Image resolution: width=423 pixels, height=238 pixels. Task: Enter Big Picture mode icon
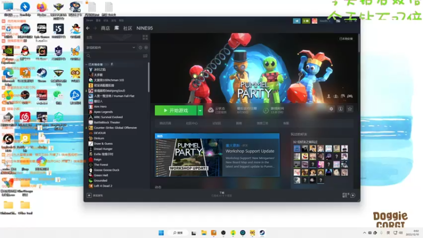point(338,21)
